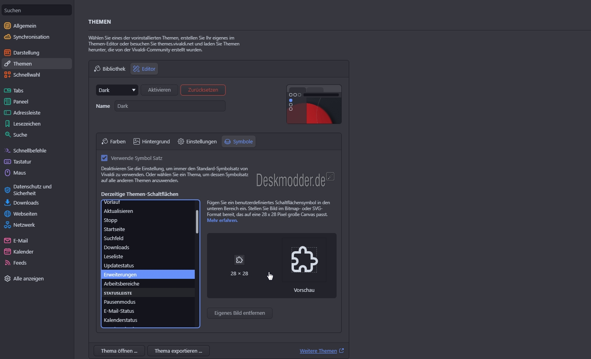Open the theme dropdown showing Dark
This screenshot has height=359, width=591.
coord(117,90)
